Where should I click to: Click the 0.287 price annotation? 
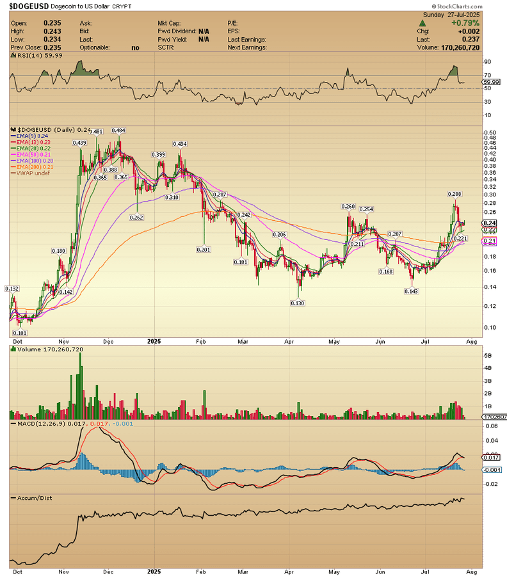[x=220, y=195]
